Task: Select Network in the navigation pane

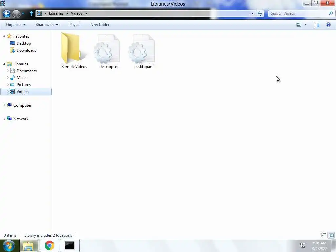Action: [21, 119]
